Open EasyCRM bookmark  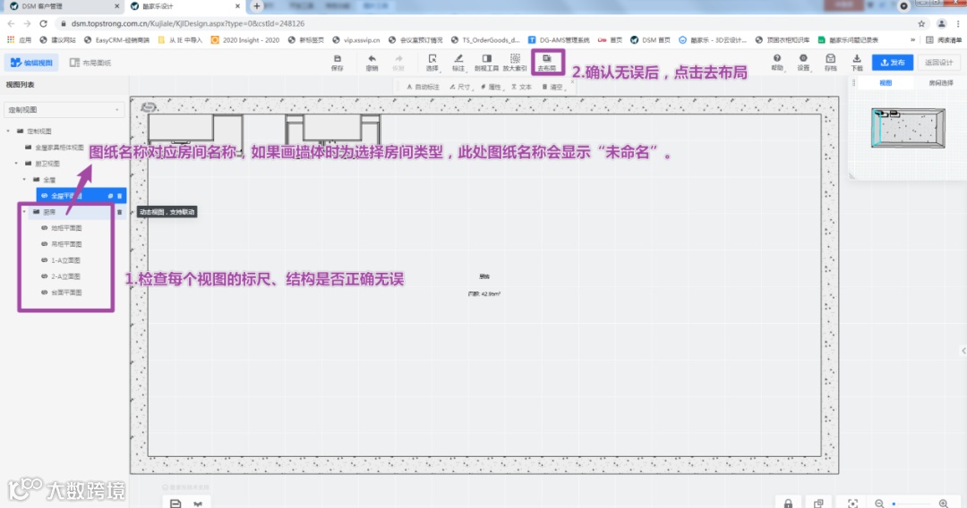(x=116, y=40)
